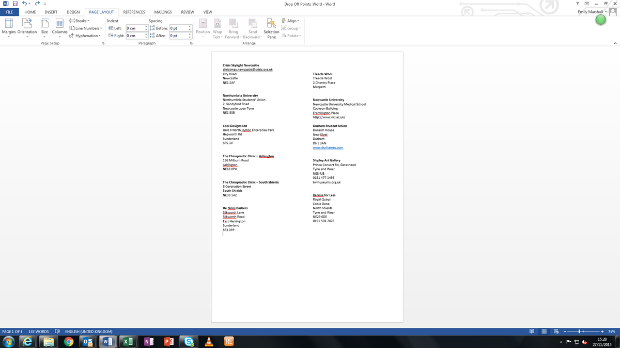Open the page Size options
The image size is (620, 348).
pyautogui.click(x=44, y=29)
